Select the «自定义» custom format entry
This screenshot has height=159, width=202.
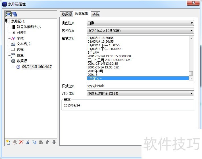(95, 78)
